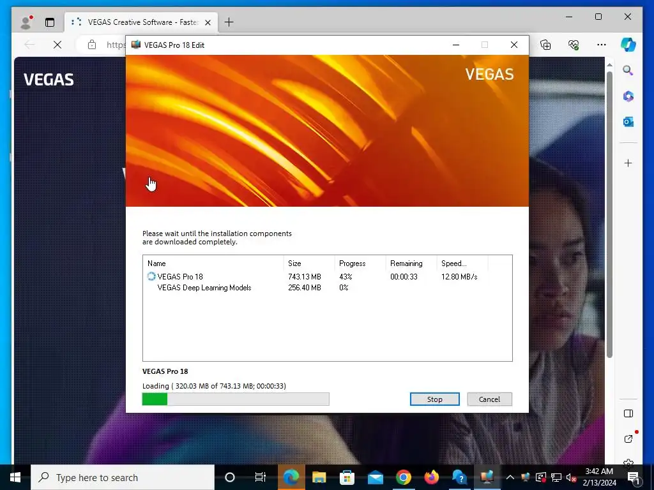
Task: Open Browser essentials heart icon
Action: [574, 45]
